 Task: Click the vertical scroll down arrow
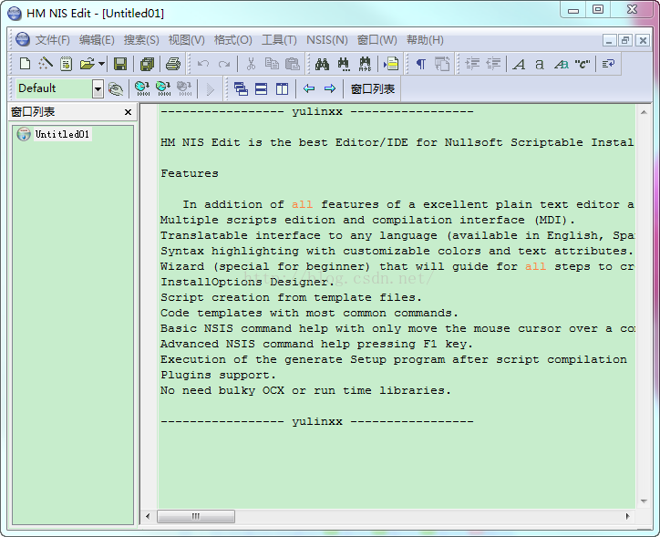coord(644,501)
